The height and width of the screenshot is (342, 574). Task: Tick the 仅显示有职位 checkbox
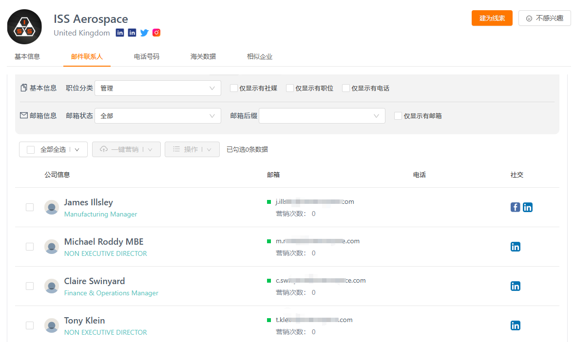(x=289, y=88)
